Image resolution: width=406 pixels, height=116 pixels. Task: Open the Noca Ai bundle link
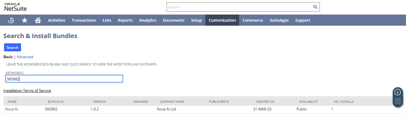(x=11, y=109)
